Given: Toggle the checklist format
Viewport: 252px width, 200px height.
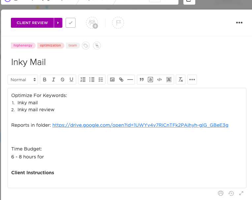Looking at the screenshot, I should pyautogui.click(x=101, y=80).
